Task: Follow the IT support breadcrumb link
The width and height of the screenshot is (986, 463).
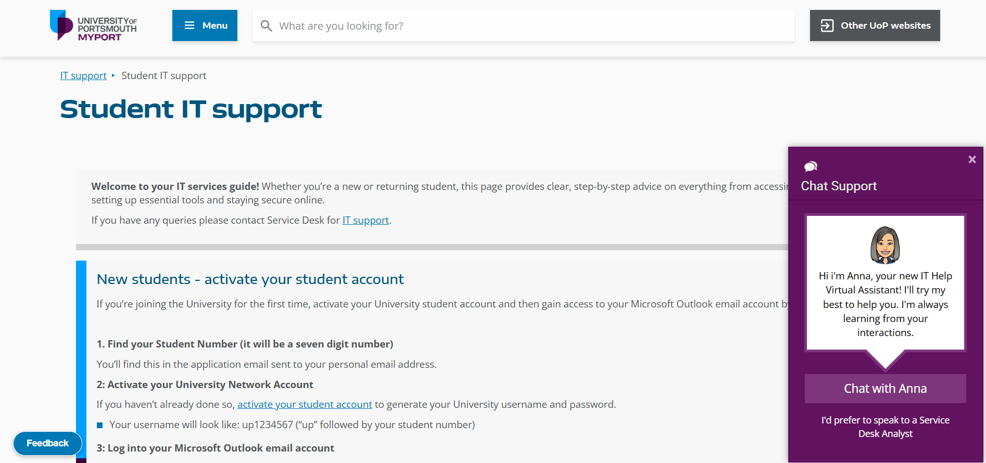Action: 83,75
